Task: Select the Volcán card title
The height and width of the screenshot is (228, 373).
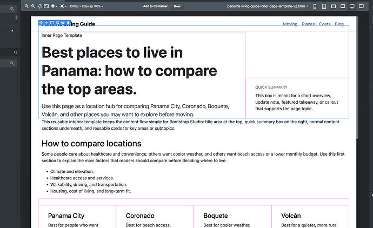Action: pos(291,216)
